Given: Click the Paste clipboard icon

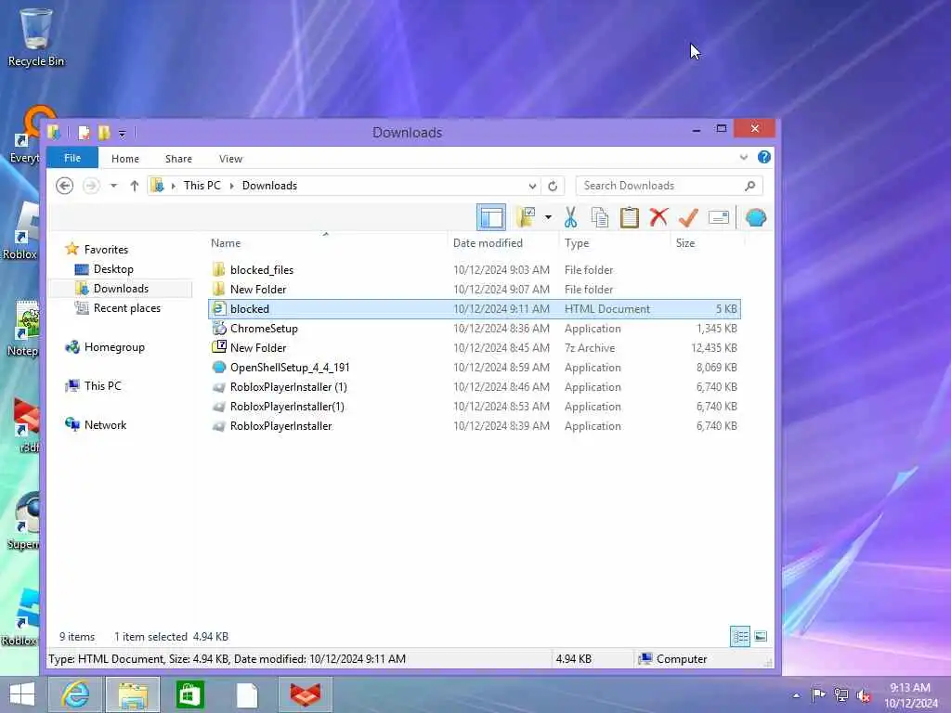Looking at the screenshot, I should (629, 217).
